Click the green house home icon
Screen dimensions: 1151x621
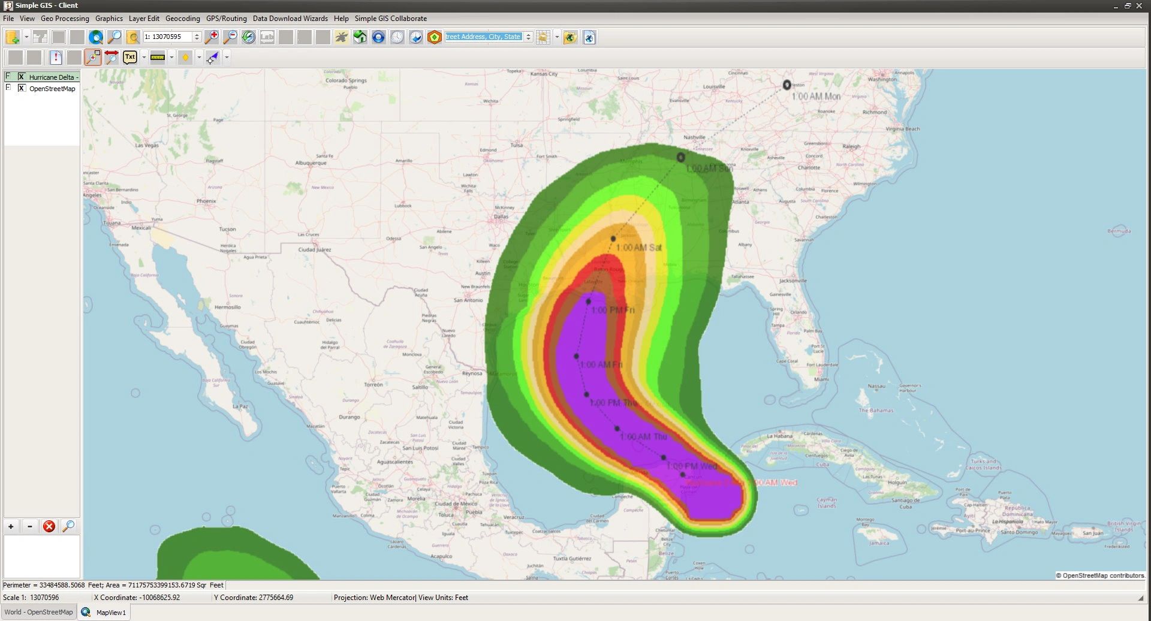360,37
